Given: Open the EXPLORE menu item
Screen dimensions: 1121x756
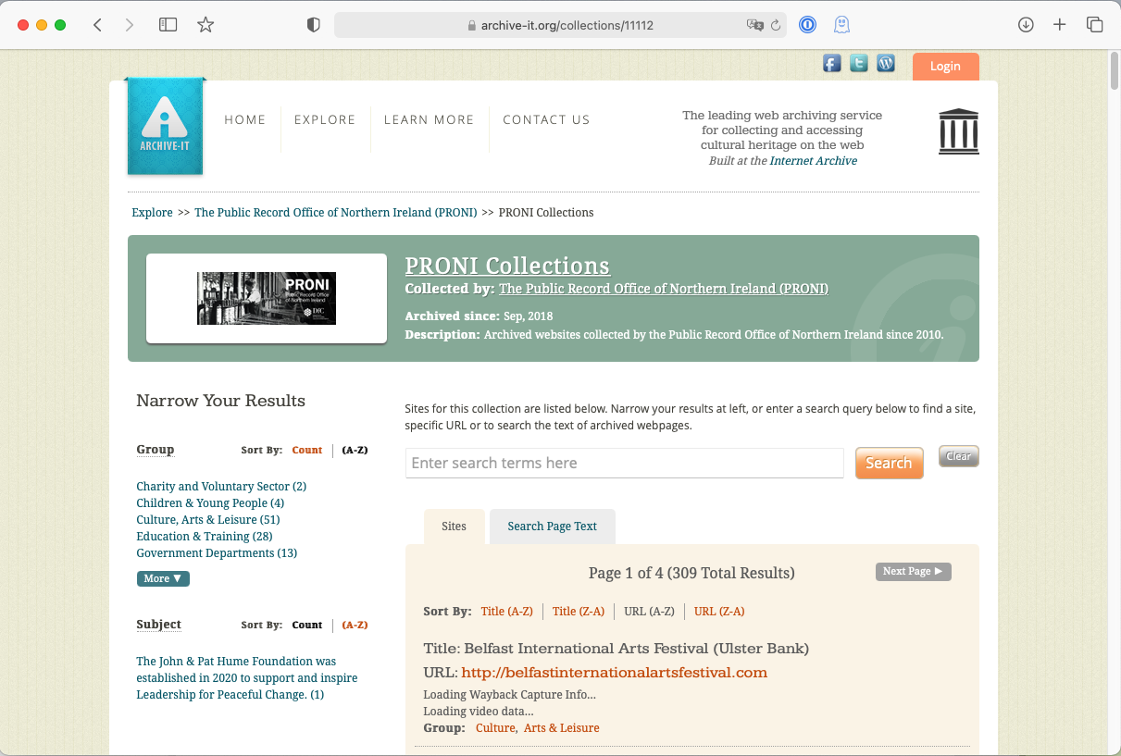Looking at the screenshot, I should click(x=325, y=119).
